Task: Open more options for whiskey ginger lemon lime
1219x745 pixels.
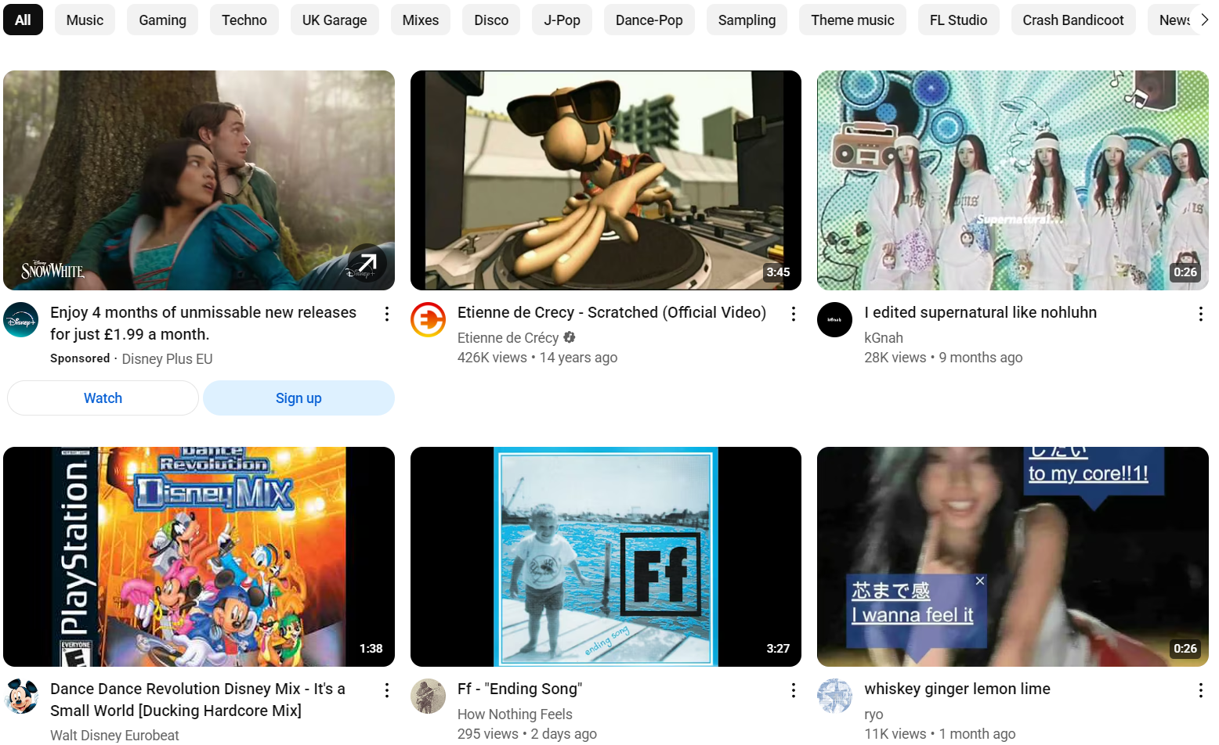Action: tap(1200, 690)
